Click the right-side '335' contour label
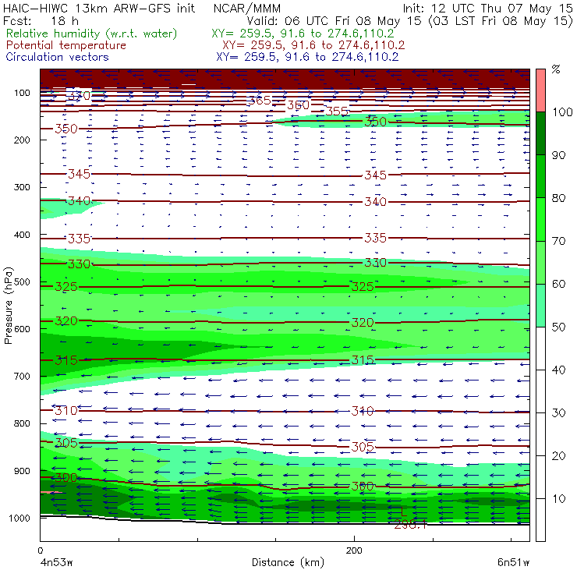Screen dimensions: 577x577 point(375,238)
